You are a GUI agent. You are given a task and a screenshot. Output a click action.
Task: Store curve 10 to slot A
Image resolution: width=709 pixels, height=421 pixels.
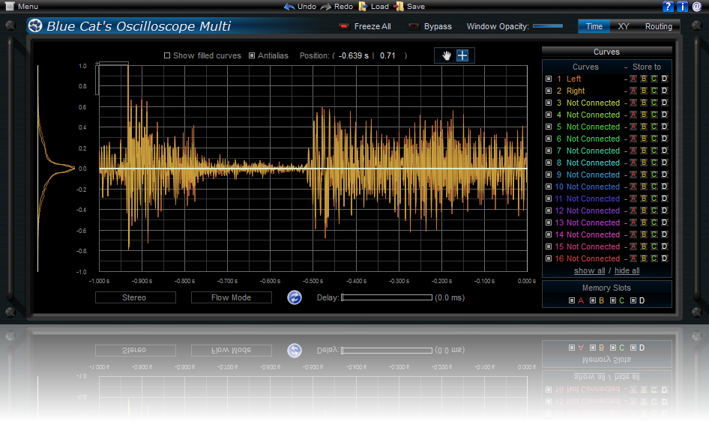click(x=633, y=187)
